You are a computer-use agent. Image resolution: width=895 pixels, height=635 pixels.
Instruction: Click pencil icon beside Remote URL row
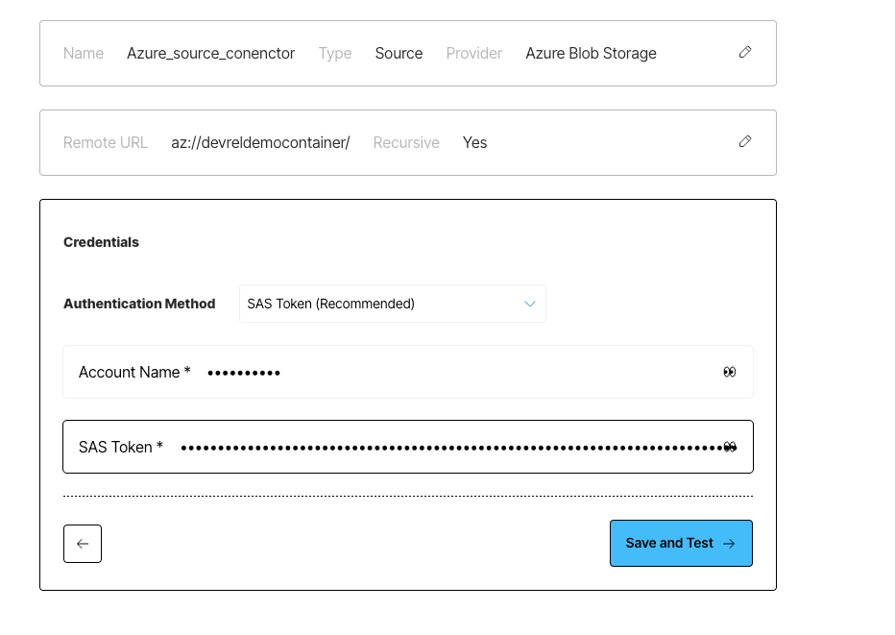tap(745, 141)
